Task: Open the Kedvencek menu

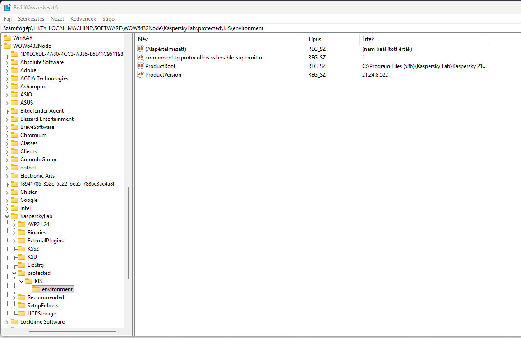Action: (x=83, y=19)
